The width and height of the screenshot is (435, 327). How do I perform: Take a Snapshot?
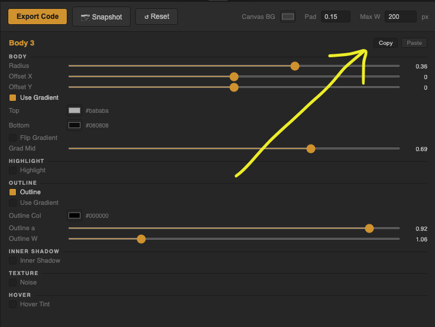pos(101,17)
